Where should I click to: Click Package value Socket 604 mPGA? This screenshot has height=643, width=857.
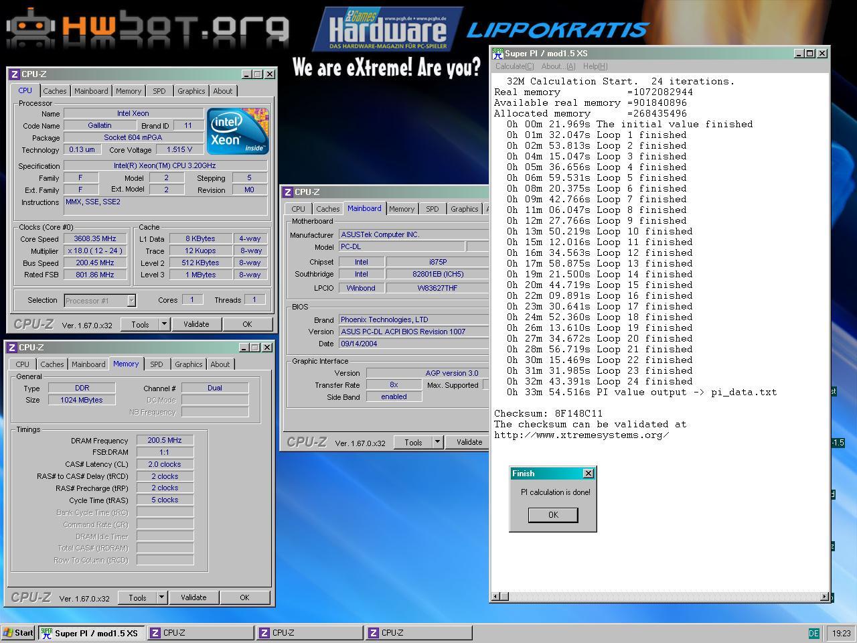[133, 137]
